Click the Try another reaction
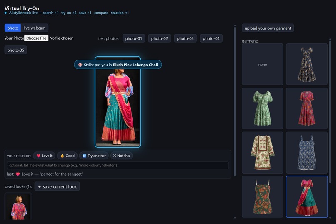This screenshot has width=336, height=224. [x=94, y=156]
